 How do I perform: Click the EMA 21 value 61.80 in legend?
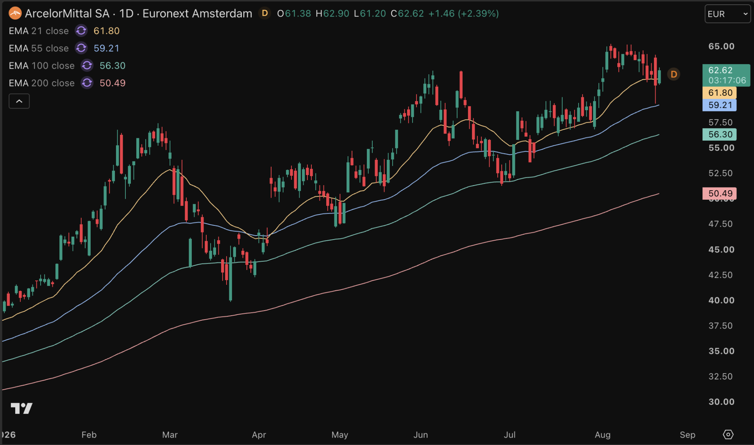click(x=107, y=31)
